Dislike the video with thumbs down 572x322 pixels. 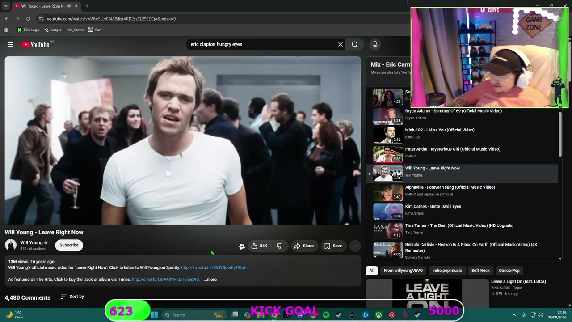(x=280, y=246)
